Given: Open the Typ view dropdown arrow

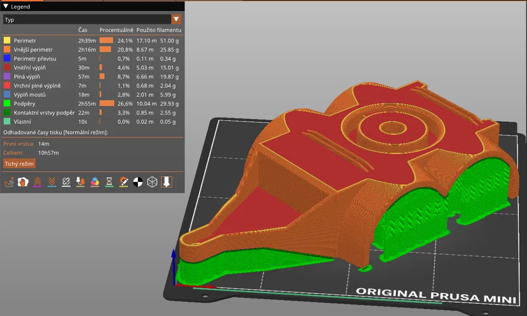Looking at the screenshot, I should tap(176, 19).
